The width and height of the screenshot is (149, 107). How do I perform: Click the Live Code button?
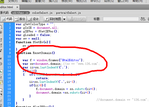[77, 19]
